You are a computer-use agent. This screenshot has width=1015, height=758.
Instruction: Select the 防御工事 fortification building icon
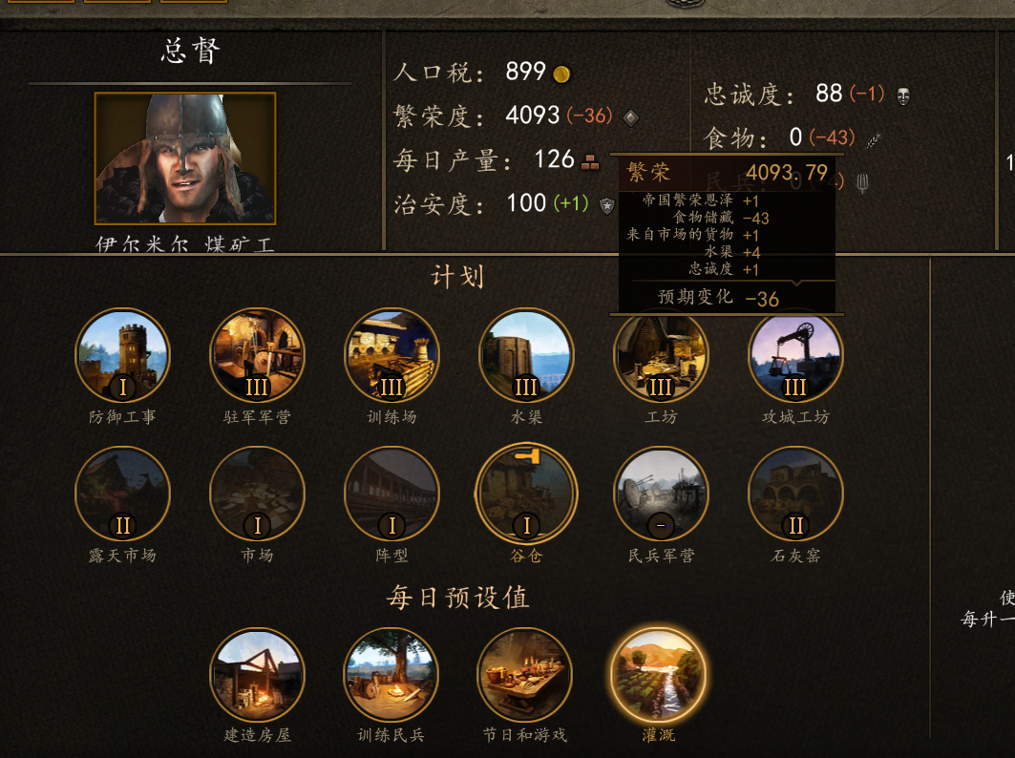click(122, 355)
